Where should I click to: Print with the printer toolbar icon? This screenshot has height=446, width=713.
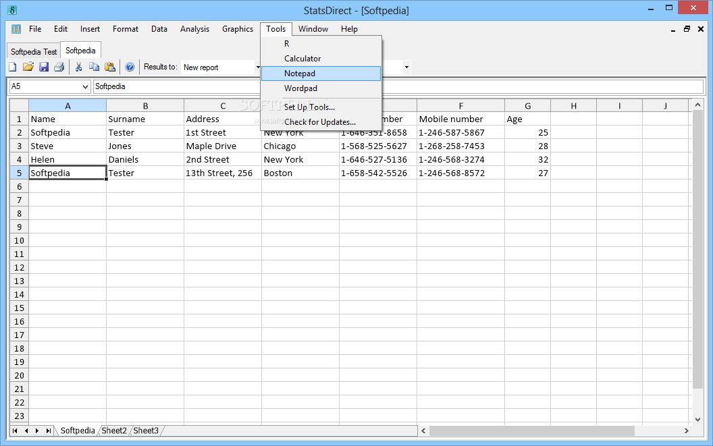(x=59, y=67)
